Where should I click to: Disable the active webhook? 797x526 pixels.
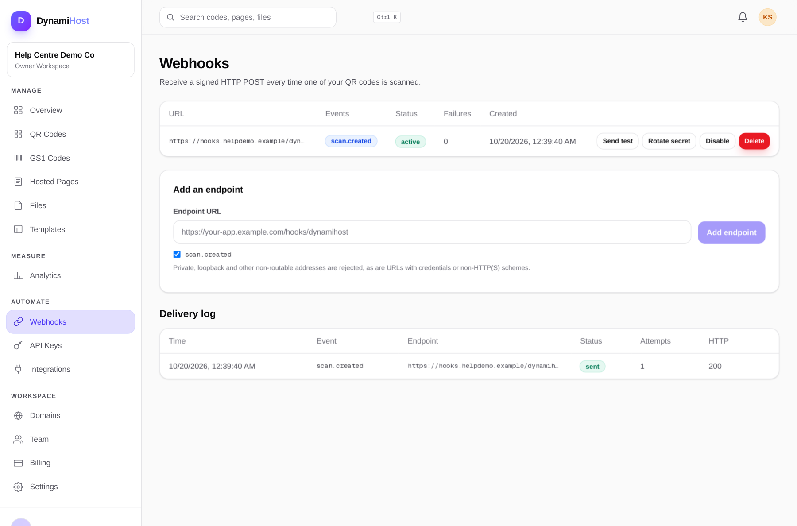[717, 141]
